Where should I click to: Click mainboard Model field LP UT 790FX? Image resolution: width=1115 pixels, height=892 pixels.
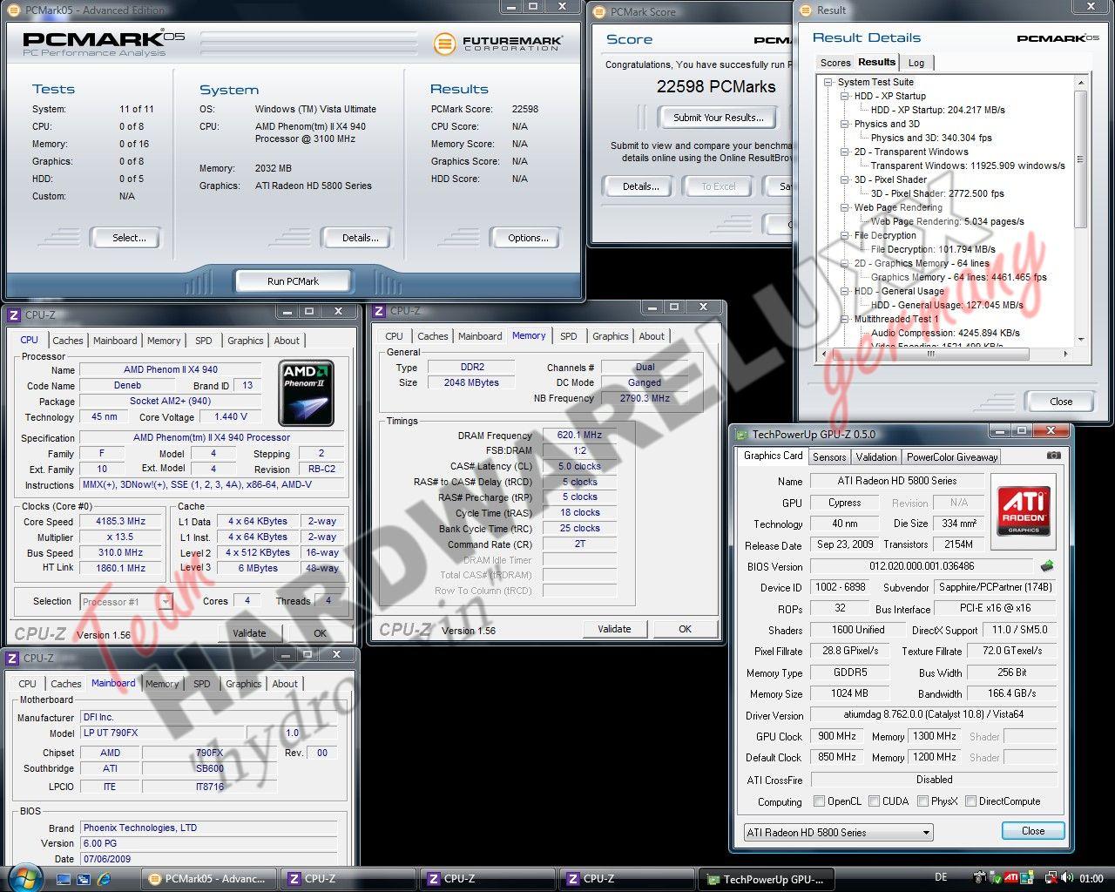[x=161, y=733]
